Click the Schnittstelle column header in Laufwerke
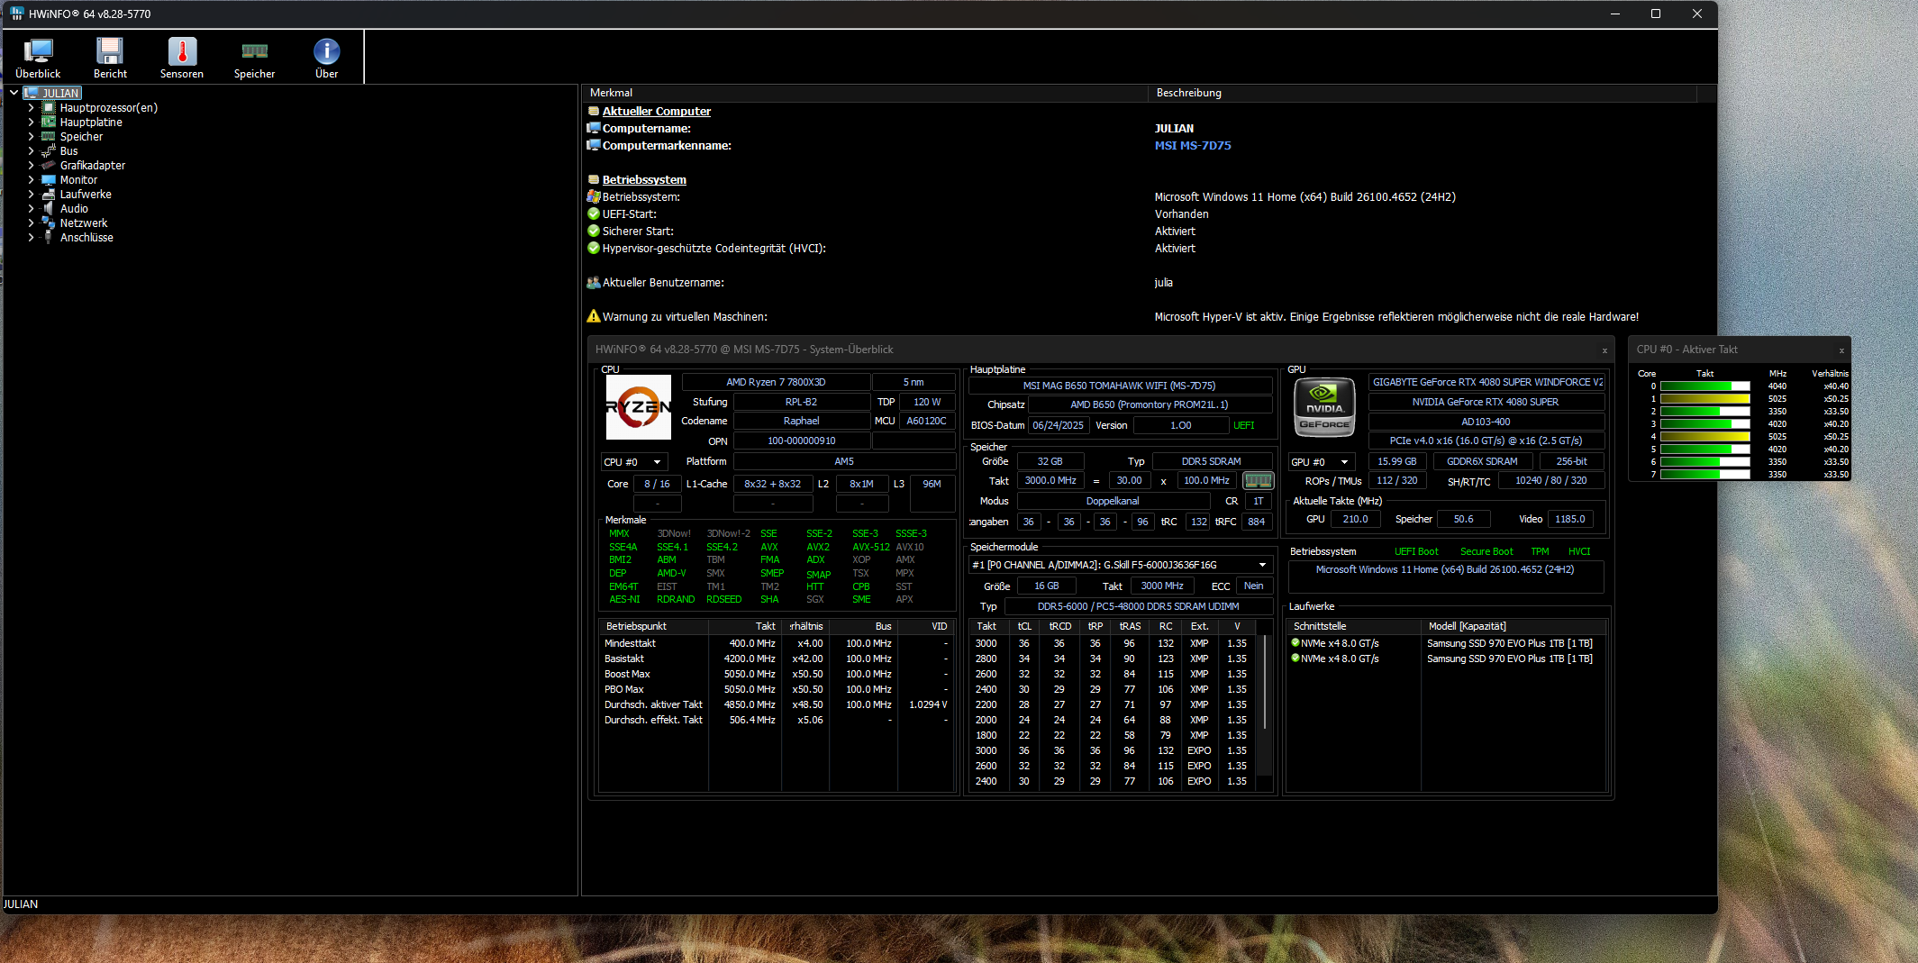Image resolution: width=1918 pixels, height=963 pixels. 1353,626
